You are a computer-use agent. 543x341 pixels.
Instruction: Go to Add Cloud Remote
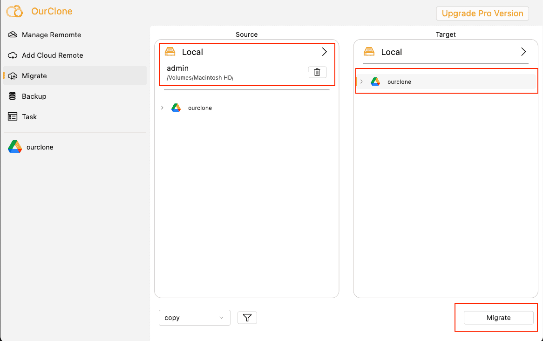click(x=52, y=55)
